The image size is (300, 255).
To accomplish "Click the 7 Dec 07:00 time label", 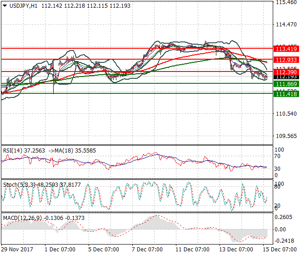I will 147,250.
